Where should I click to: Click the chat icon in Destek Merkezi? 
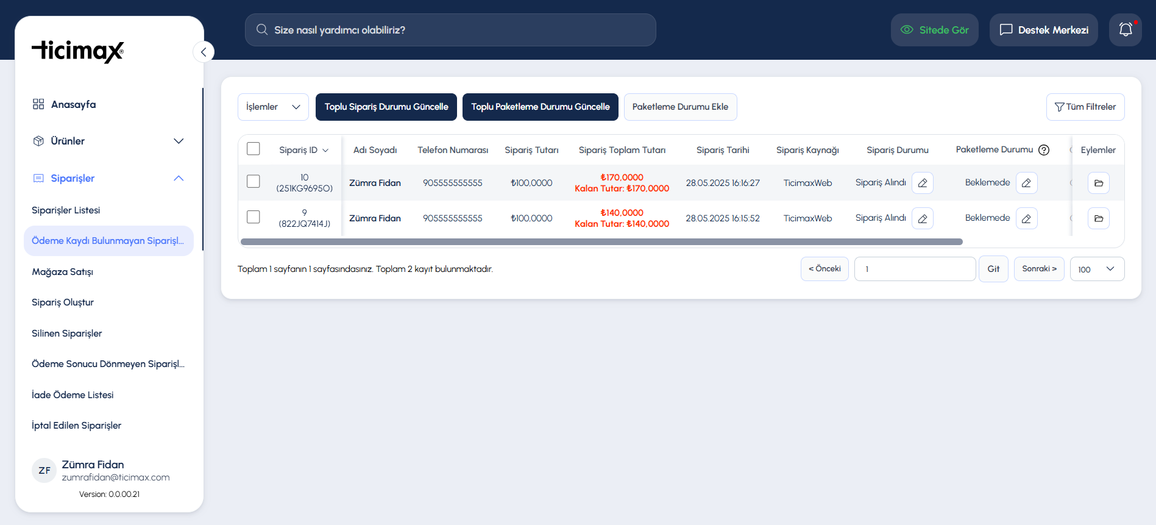[1006, 30]
